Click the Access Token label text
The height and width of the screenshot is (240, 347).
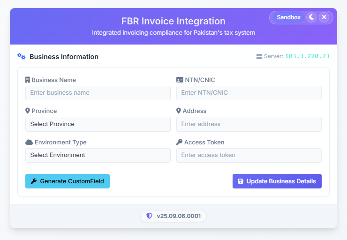pos(204,142)
